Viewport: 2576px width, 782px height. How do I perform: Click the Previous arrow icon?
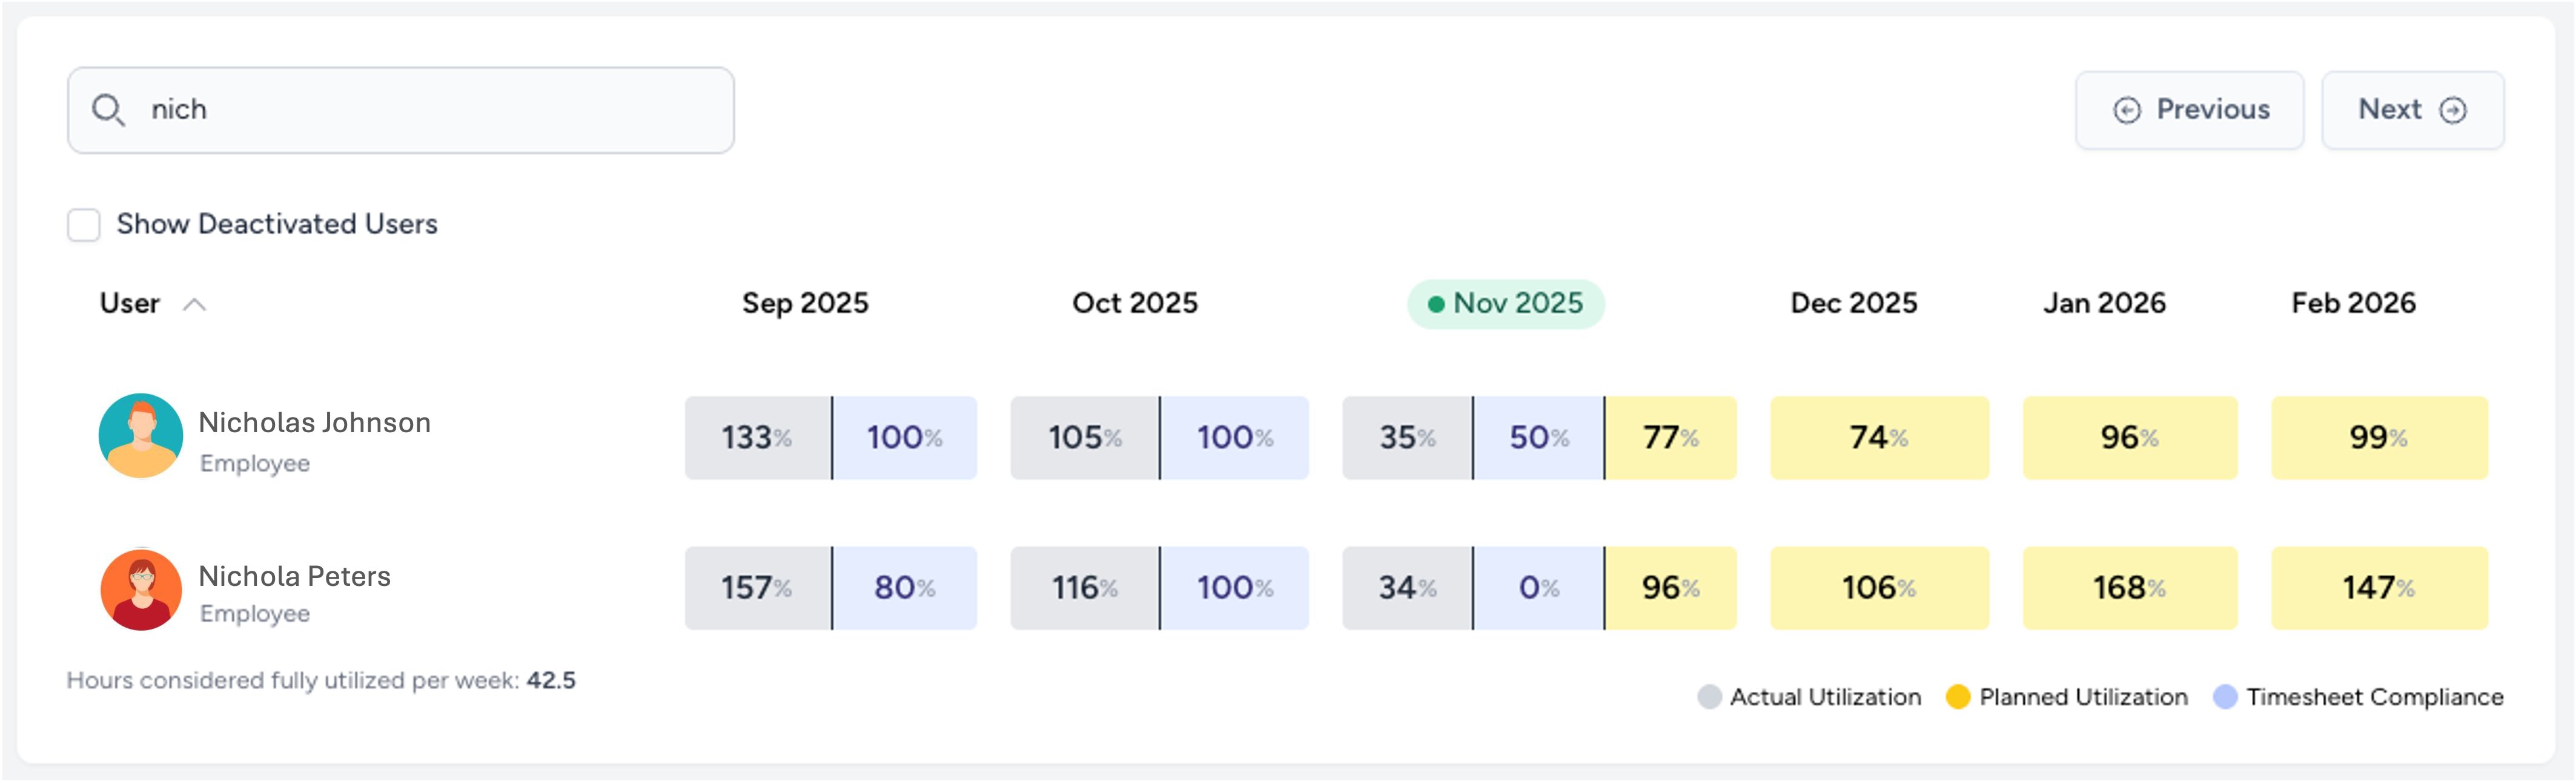click(2126, 110)
